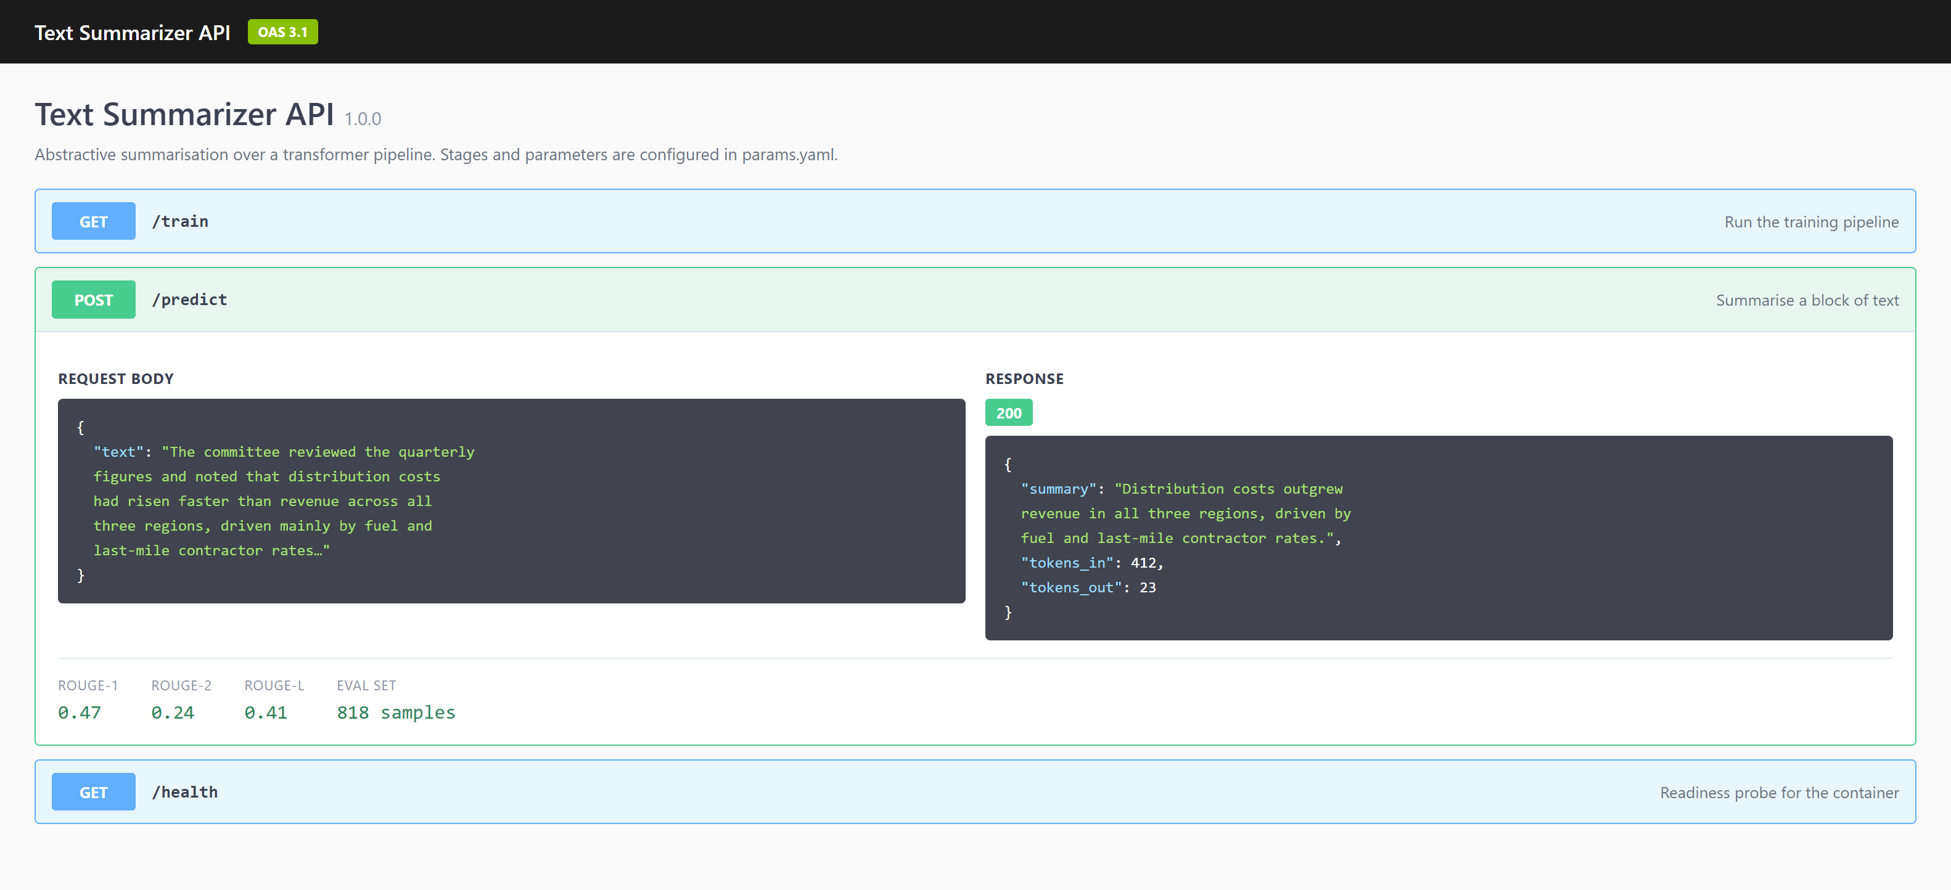Click the ROUGE-L label
1951x890 pixels.
point(274,685)
